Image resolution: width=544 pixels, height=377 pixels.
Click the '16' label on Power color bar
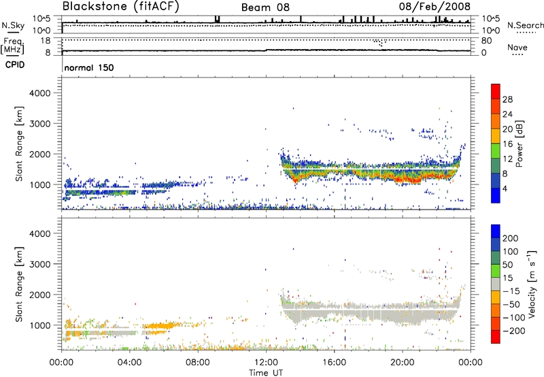507,144
